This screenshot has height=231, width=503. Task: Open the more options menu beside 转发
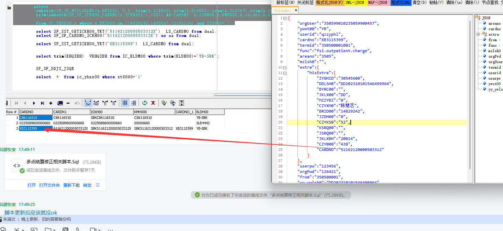pos(98,185)
